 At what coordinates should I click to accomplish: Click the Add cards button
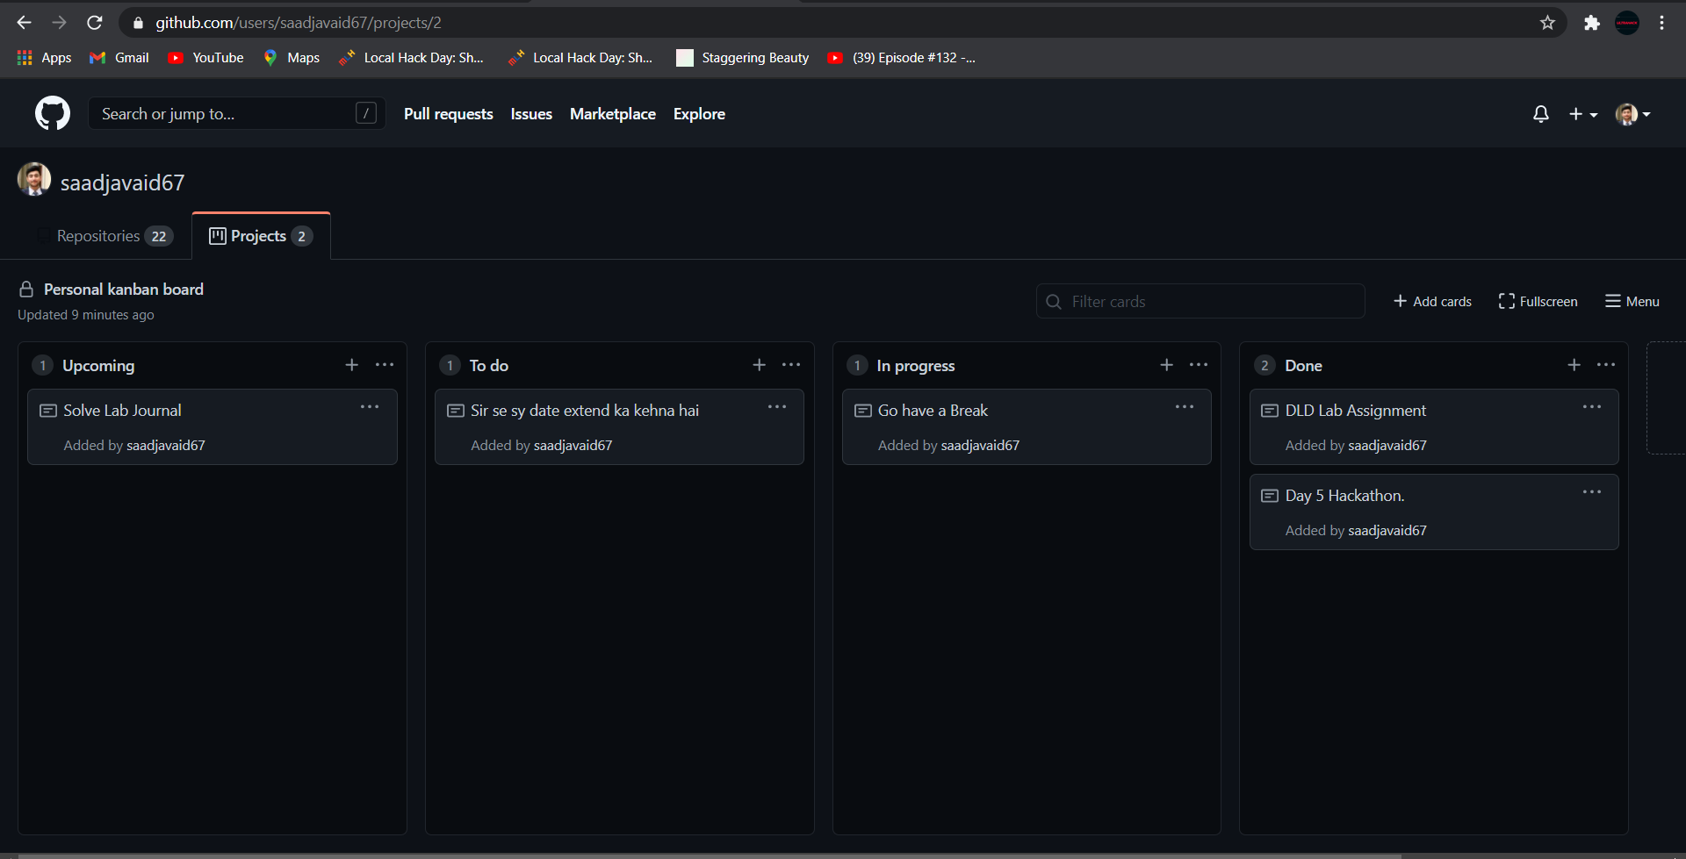[x=1431, y=301]
